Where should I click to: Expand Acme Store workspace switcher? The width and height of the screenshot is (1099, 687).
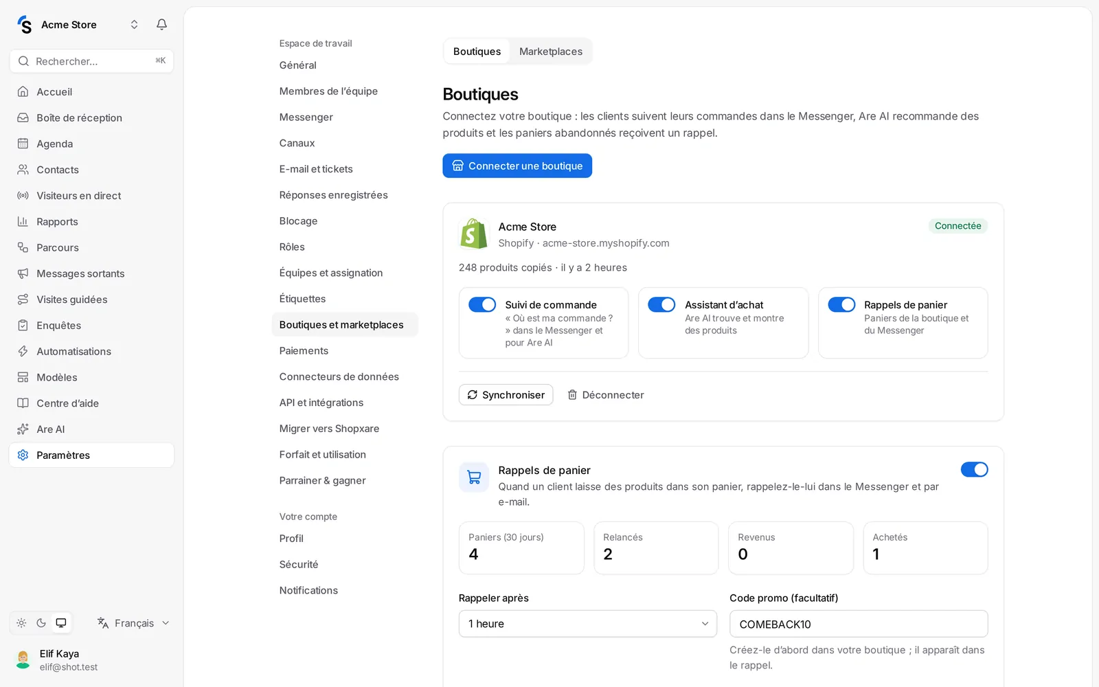(134, 25)
